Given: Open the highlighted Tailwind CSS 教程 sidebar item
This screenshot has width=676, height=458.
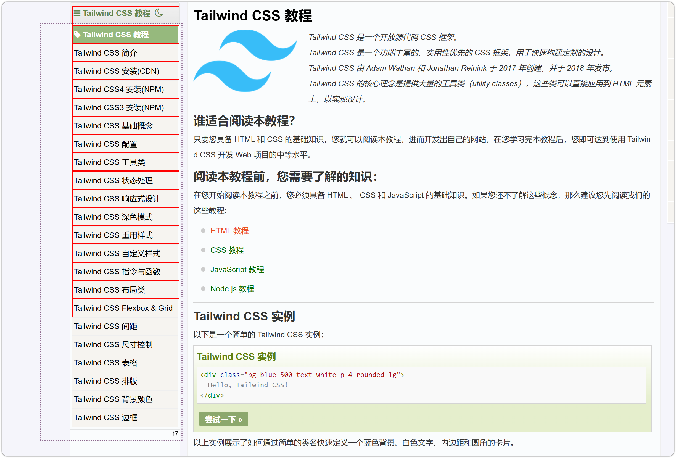Looking at the screenshot, I should coord(125,35).
